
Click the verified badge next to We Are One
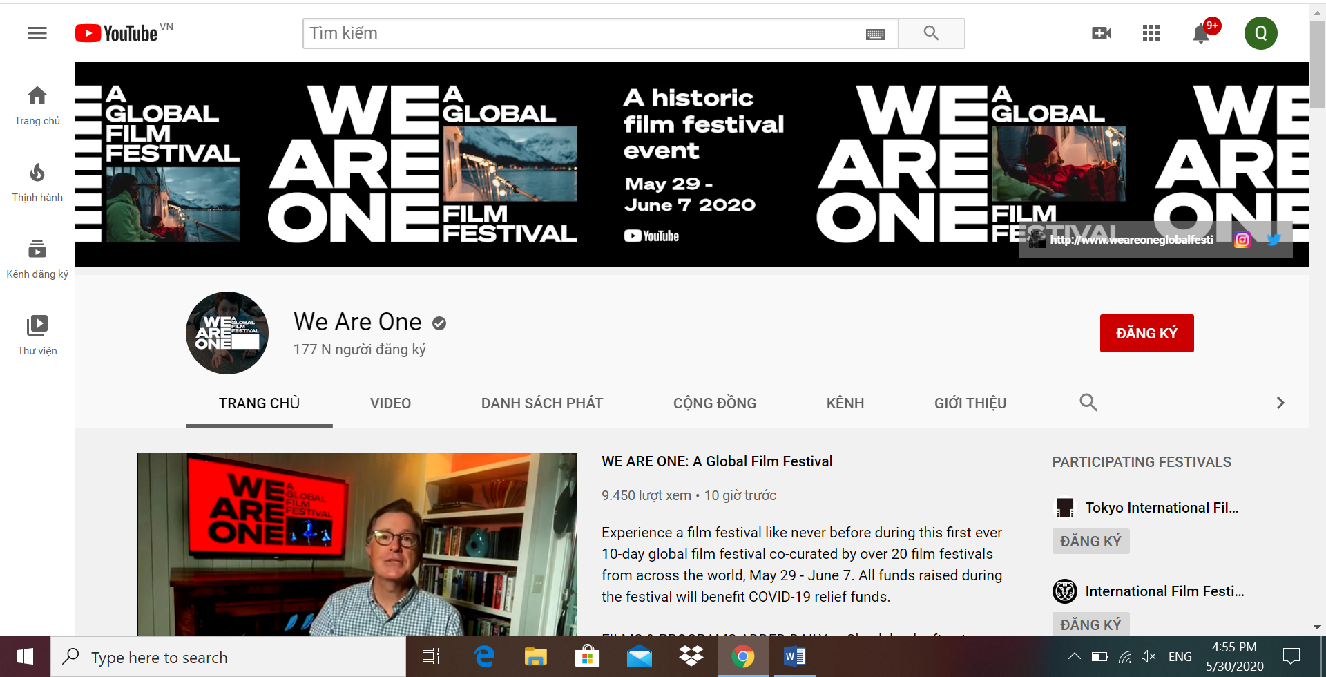coord(439,323)
